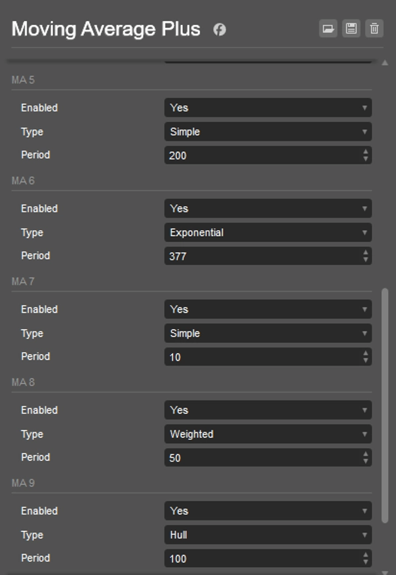Adjust MA 8 Period stepper at 50
Viewport: 396px width, 575px height.
click(x=366, y=458)
